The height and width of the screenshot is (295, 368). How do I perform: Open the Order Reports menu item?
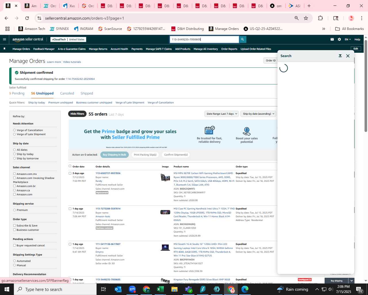(x=229, y=49)
